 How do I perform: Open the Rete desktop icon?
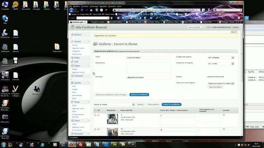point(5,19)
